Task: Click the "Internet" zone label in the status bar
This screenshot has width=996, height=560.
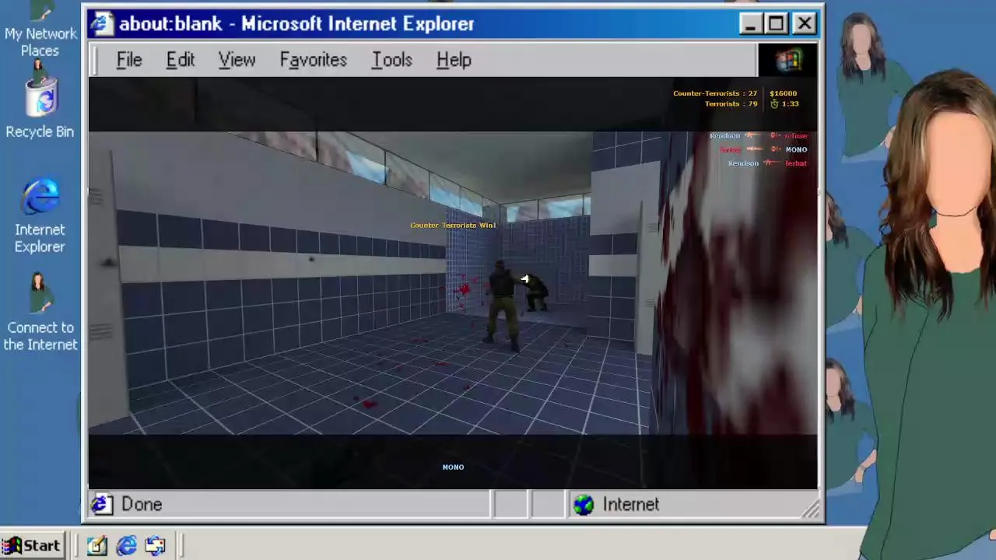Action: tap(631, 505)
